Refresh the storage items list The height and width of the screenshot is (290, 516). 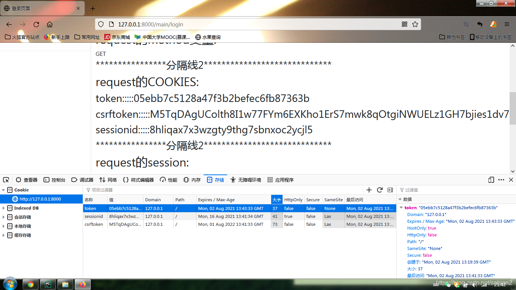pos(380,190)
